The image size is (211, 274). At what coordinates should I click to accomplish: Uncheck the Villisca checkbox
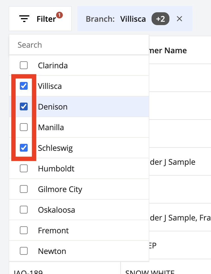24,86
